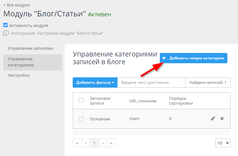
Task: Check the Основная row checkbox
Action: pyautogui.click(x=81, y=119)
